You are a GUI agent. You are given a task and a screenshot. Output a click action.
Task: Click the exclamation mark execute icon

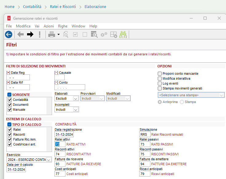coord(40,34)
